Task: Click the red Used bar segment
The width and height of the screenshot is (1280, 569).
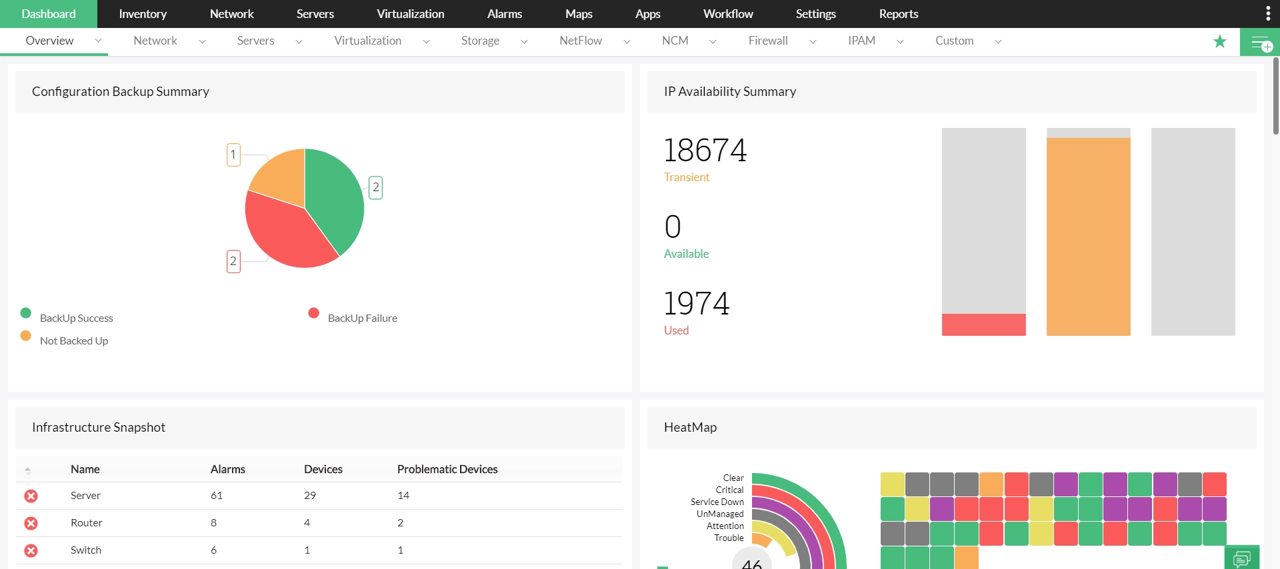Action: pos(984,324)
